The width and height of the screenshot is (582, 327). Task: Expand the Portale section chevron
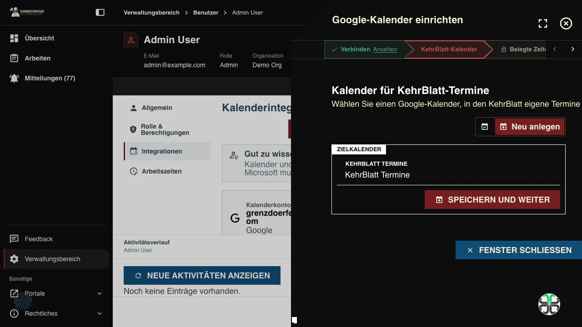(x=100, y=293)
